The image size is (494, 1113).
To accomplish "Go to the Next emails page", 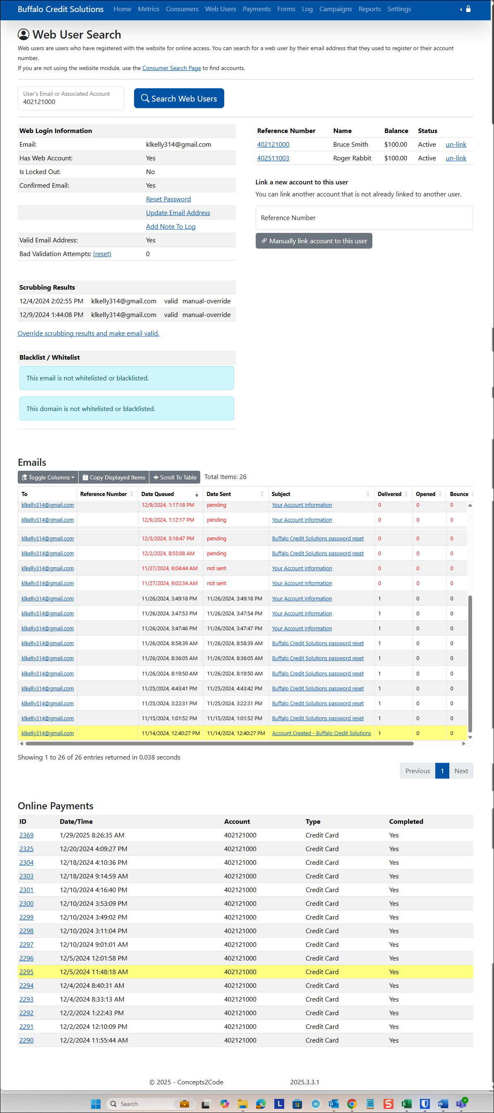I will [x=461, y=771].
